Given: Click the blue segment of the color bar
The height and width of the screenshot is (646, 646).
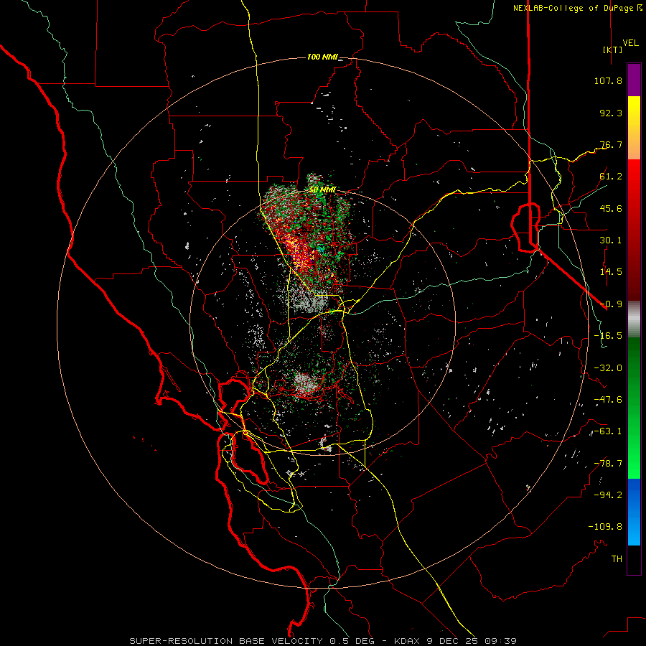Looking at the screenshot, I should (634, 512).
